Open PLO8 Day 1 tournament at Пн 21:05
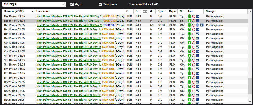 69,16
